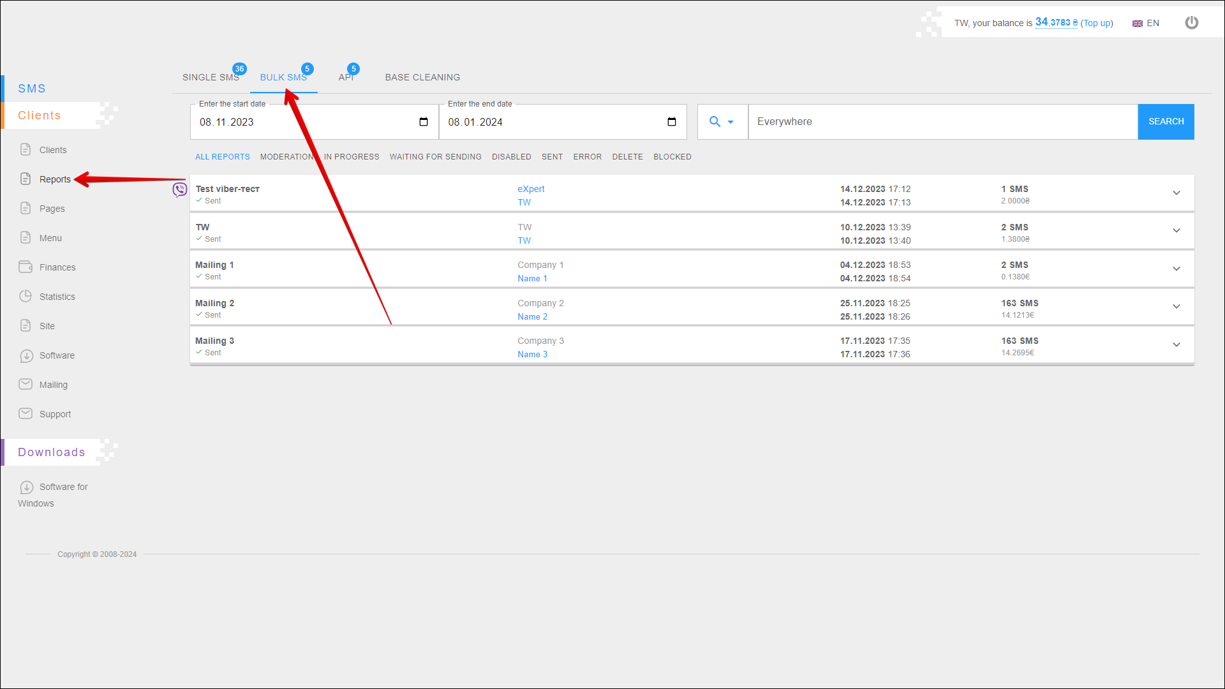Click the Mailing envelope icon in sidebar
This screenshot has width=1225, height=689.
click(x=26, y=384)
